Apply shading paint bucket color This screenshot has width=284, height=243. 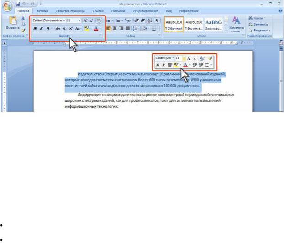pos(145,28)
